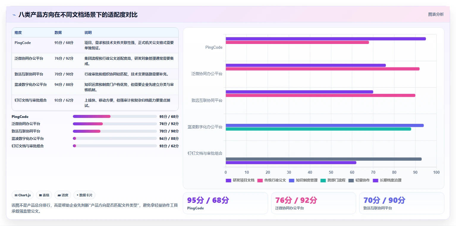The width and height of the screenshot is (456, 226).
Task: Click the 维度 column header
Action: tap(18, 32)
